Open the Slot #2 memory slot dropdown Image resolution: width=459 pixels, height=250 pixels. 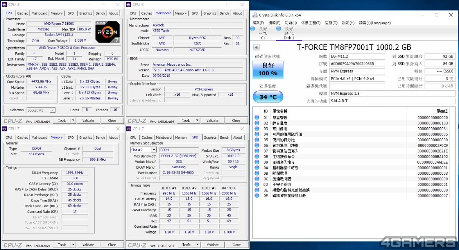click(154, 150)
